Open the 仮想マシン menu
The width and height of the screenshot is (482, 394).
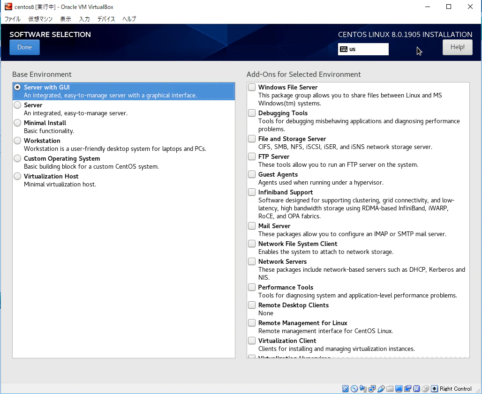(40, 19)
